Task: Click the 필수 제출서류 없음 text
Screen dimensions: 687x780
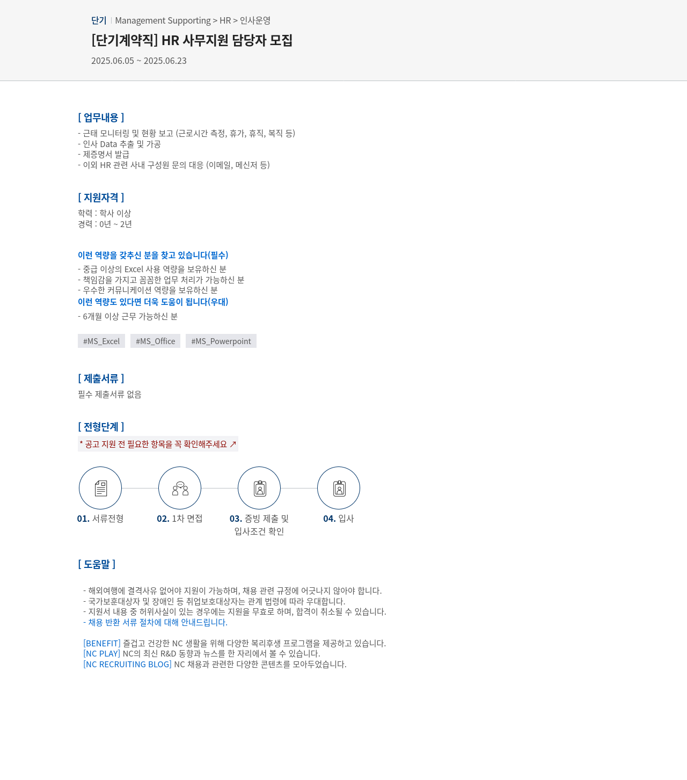Action: pos(109,394)
